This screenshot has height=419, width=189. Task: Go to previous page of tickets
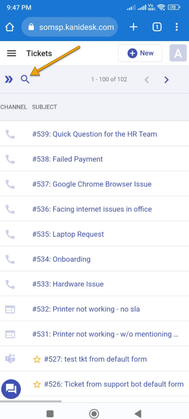tap(147, 80)
